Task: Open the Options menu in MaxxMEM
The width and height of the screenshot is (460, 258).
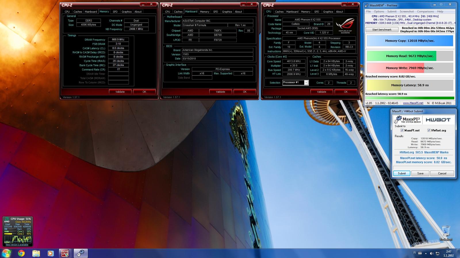Action: pos(379,11)
